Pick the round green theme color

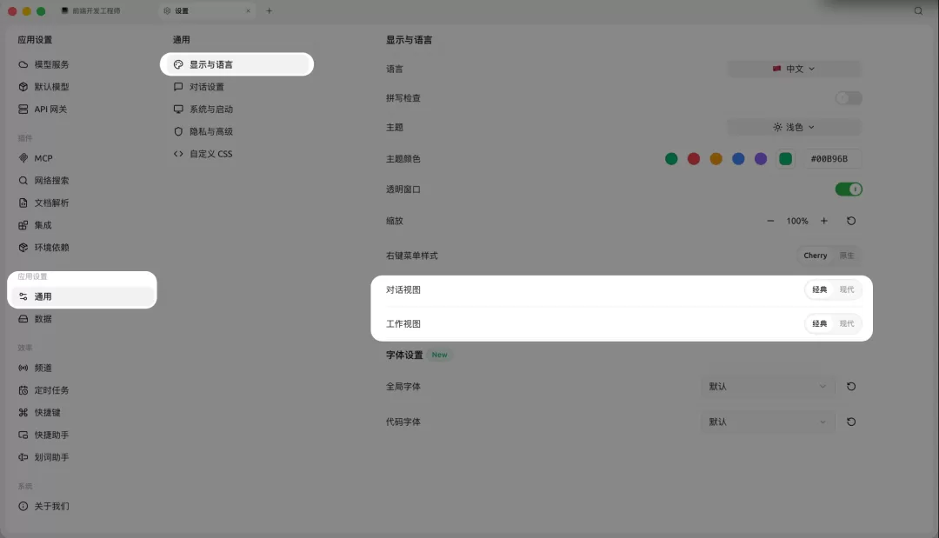pyautogui.click(x=671, y=158)
